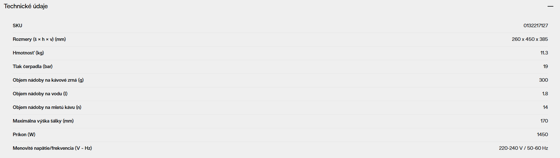This screenshot has width=560, height=158.
Task: Select the SKU row label
Action: pos(17,26)
